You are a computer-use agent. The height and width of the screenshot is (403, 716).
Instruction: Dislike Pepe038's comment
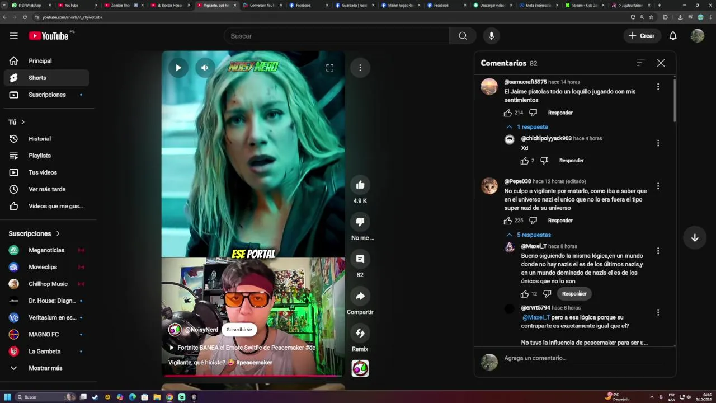point(533,221)
